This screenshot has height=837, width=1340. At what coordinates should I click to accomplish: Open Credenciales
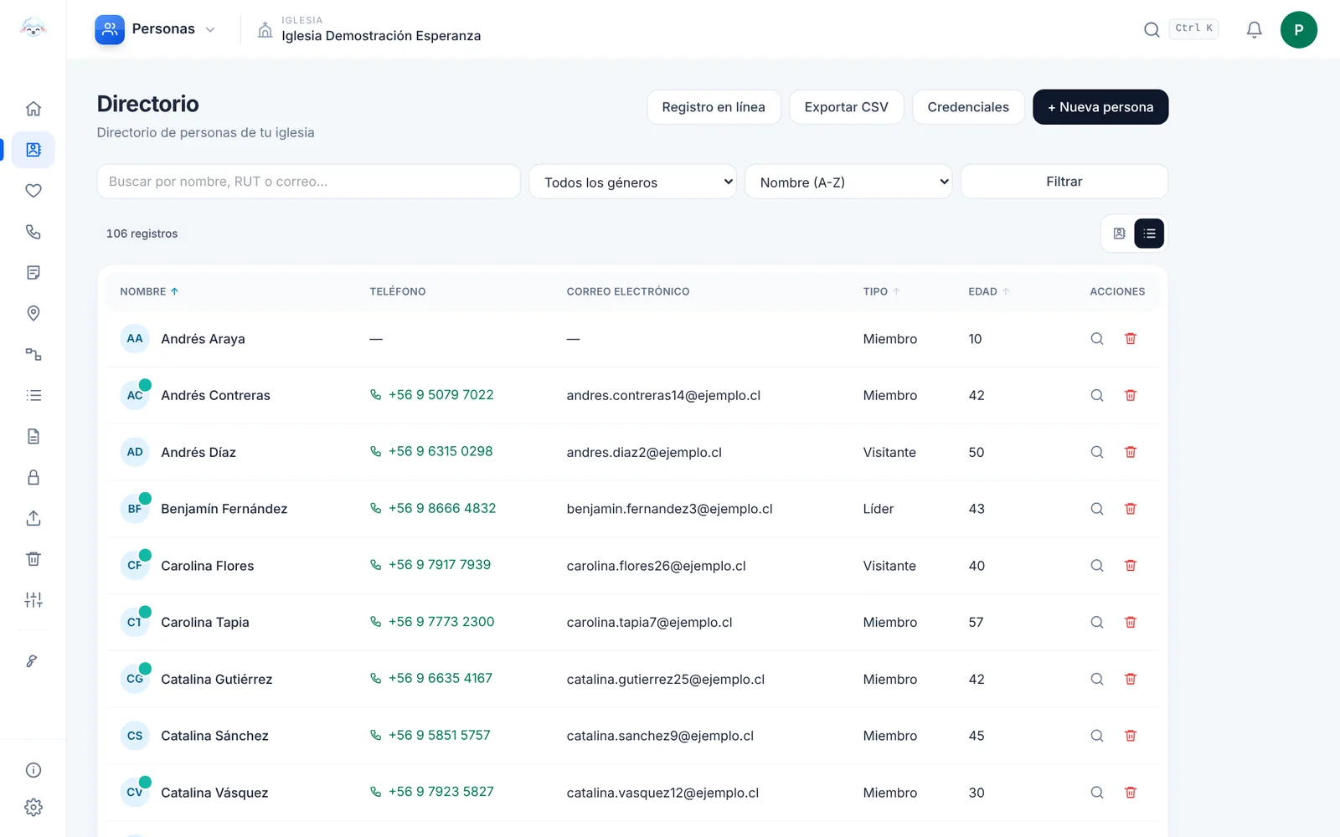tap(968, 107)
